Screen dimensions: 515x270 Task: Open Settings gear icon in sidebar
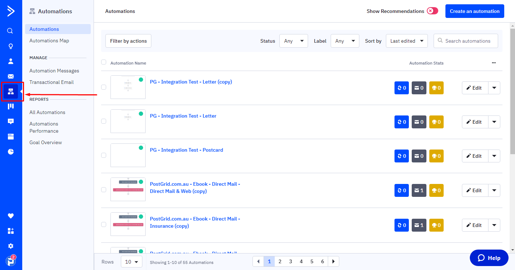pyautogui.click(x=10, y=246)
